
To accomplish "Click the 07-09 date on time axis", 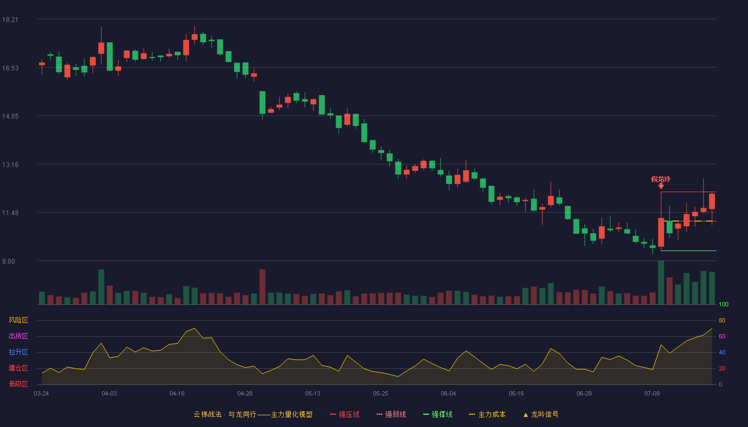I will tap(652, 393).
